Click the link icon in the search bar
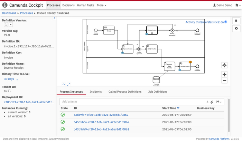This screenshot has width=242, height=141. [212, 102]
